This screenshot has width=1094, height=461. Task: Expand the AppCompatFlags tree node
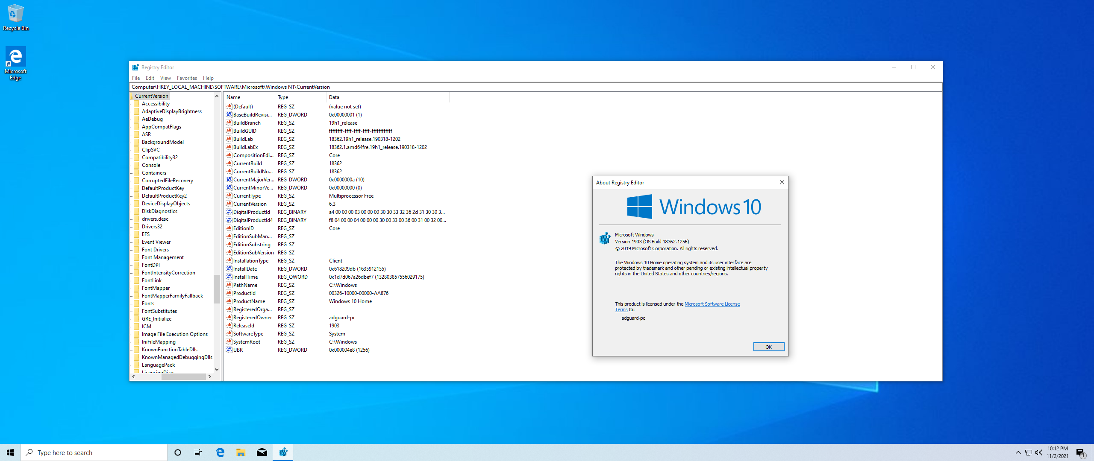(131, 127)
